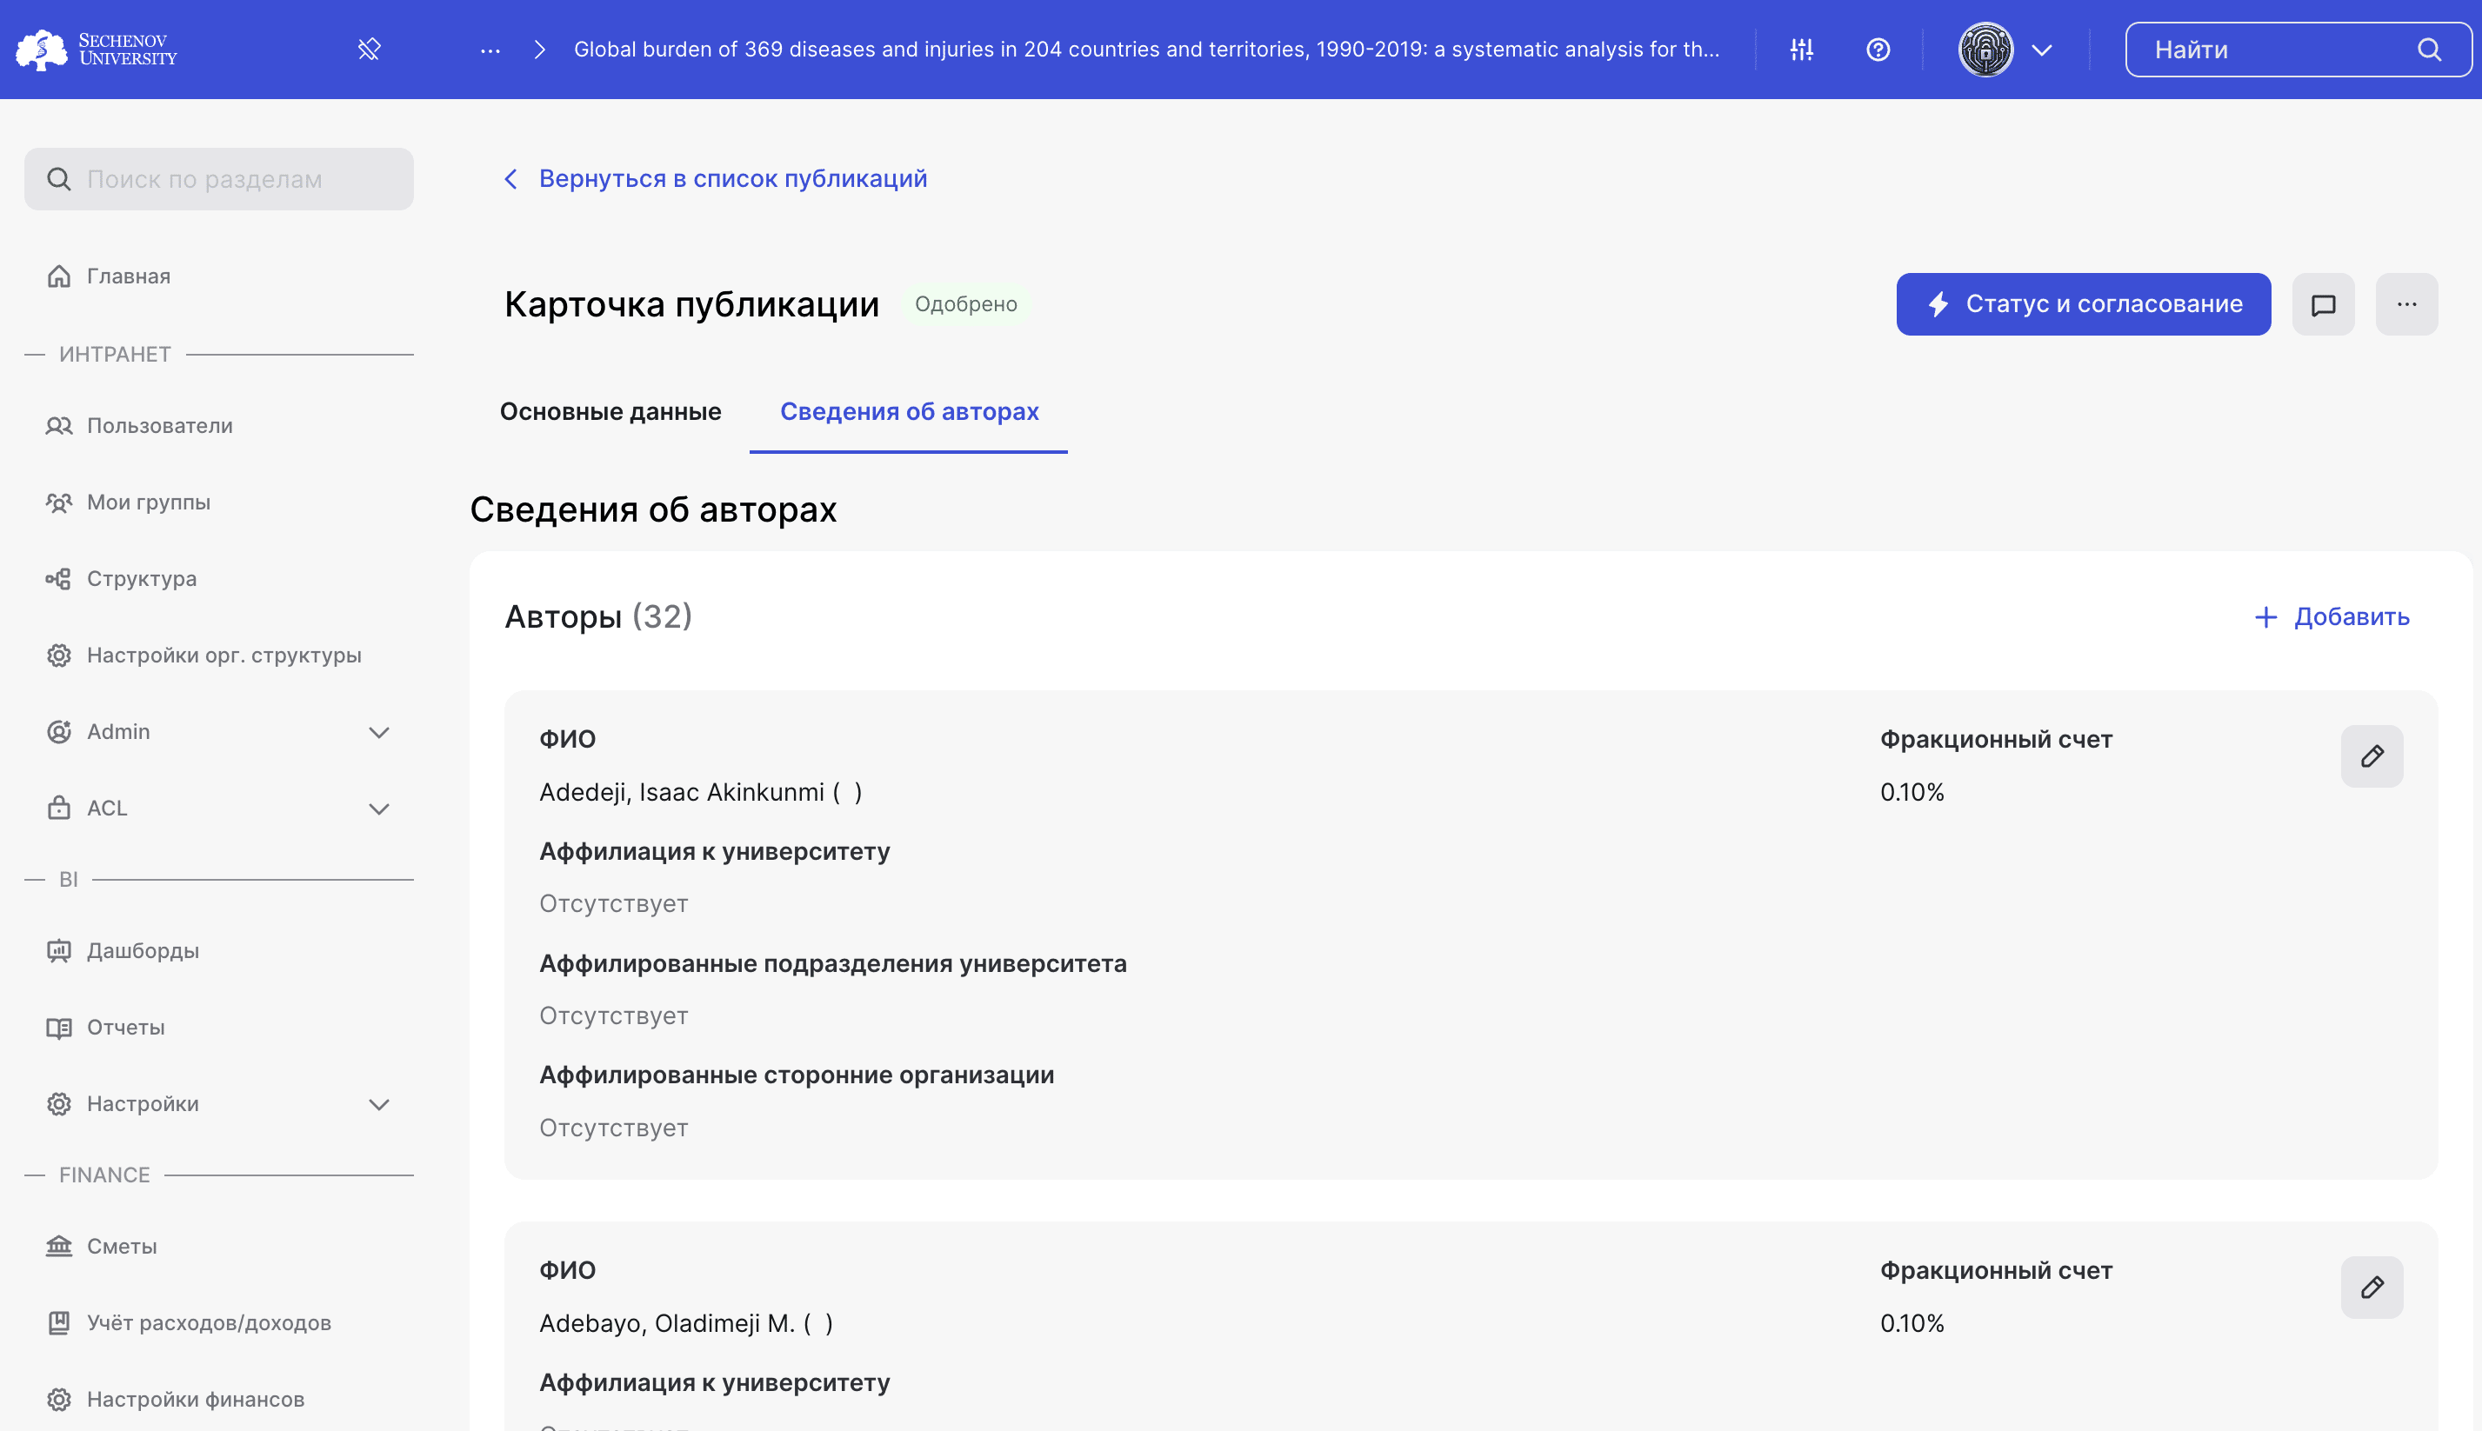Click the breadcrumb navigation arrow
Image resolution: width=2482 pixels, height=1431 pixels.
coord(538,48)
